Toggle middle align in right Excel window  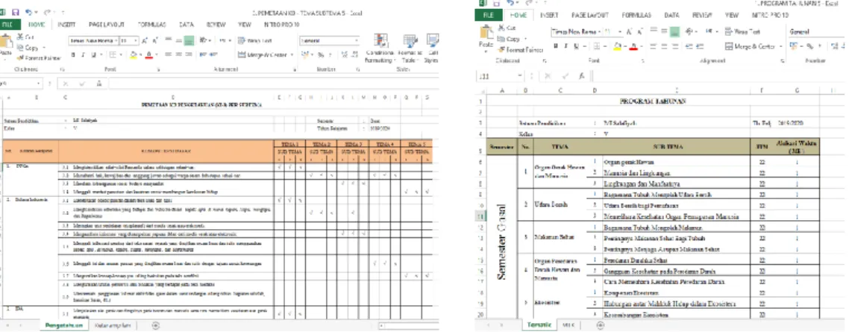(x=665, y=32)
